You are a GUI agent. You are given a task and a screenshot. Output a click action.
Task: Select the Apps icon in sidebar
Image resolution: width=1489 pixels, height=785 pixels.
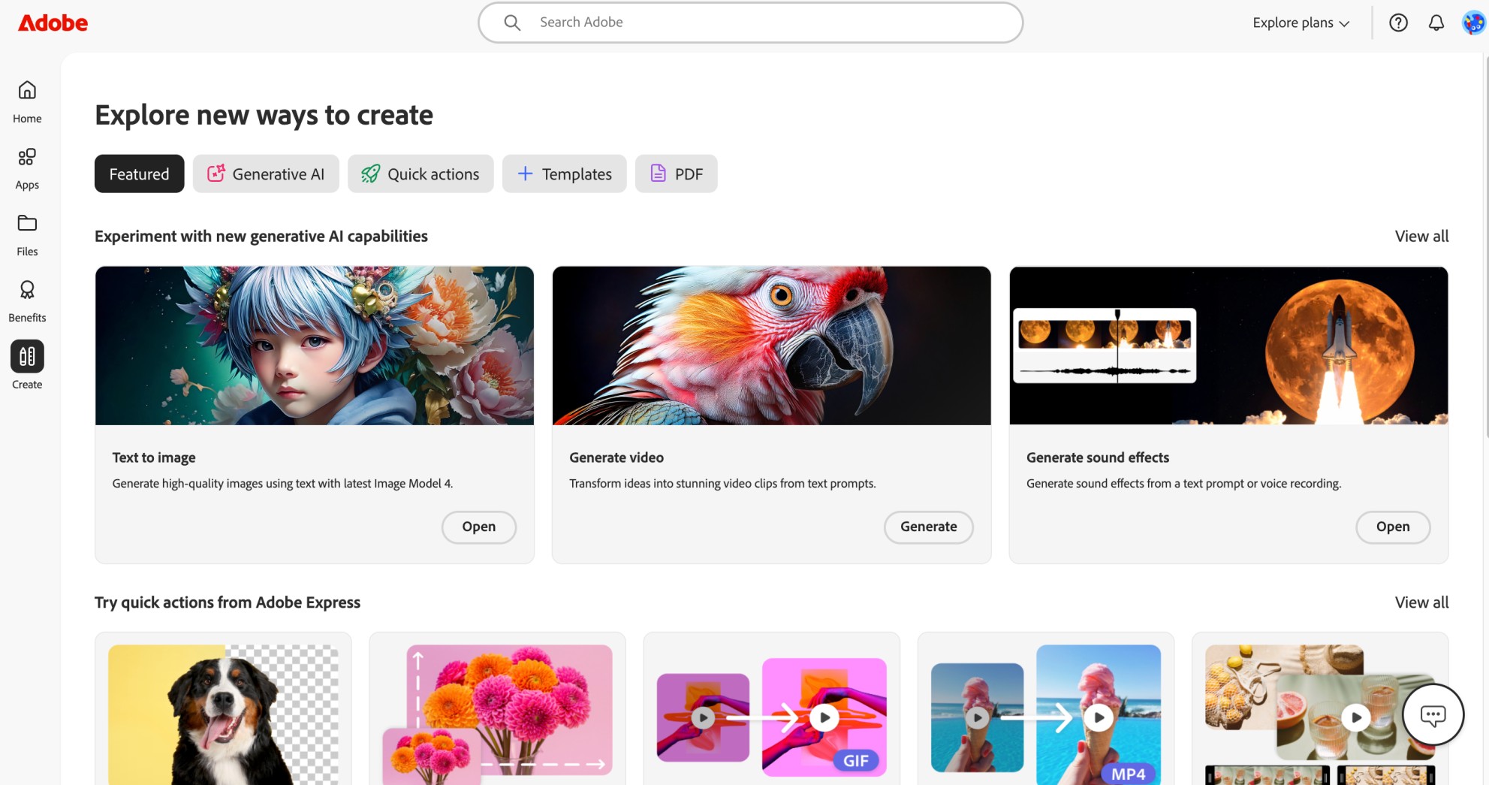click(27, 167)
